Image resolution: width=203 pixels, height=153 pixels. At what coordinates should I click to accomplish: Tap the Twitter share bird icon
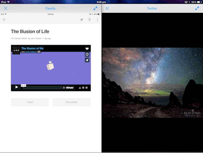[x=82, y=20]
